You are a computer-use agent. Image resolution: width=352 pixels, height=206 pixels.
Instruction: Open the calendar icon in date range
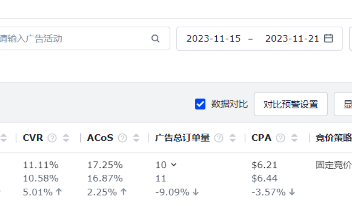click(328, 39)
